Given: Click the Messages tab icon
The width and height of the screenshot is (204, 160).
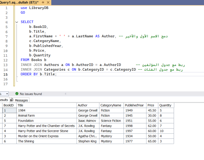Looking at the screenshot, I should pyautogui.click(x=12, y=100).
